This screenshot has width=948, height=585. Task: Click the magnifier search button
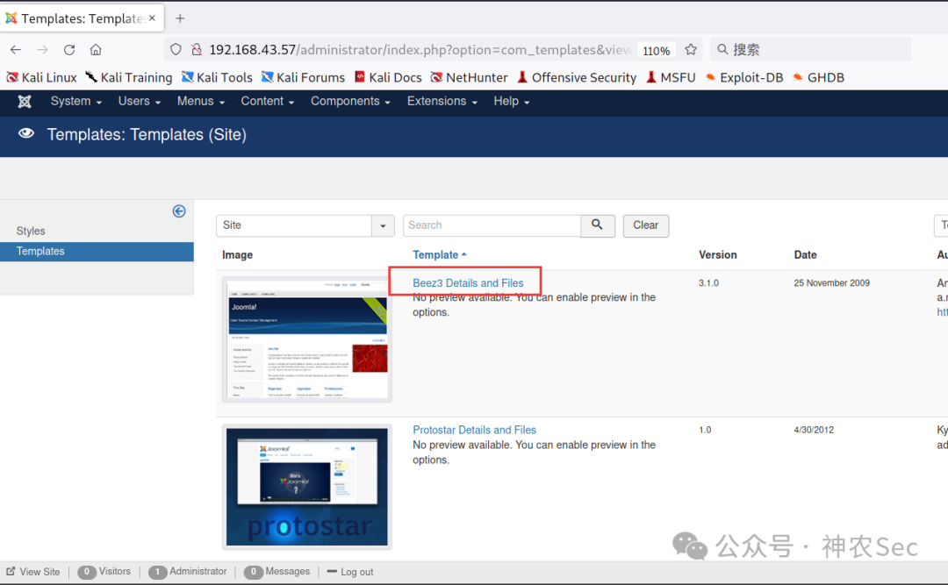click(x=598, y=225)
